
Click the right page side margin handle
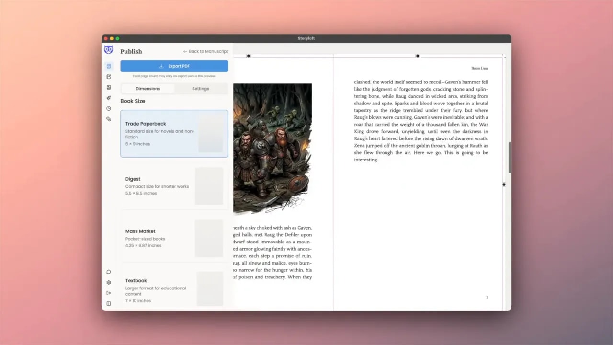(x=504, y=184)
